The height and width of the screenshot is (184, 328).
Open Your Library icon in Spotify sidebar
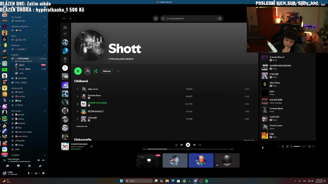point(65,28)
